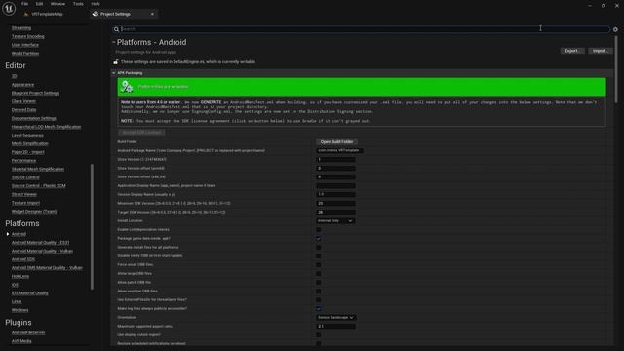Click the Store Version input field
The height and width of the screenshot is (351, 624).
click(335, 160)
